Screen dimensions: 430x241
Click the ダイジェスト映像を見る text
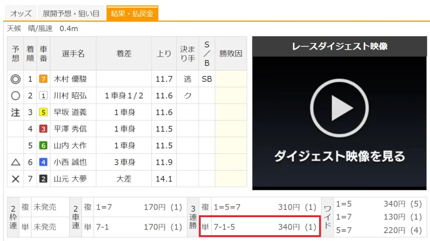click(339, 156)
